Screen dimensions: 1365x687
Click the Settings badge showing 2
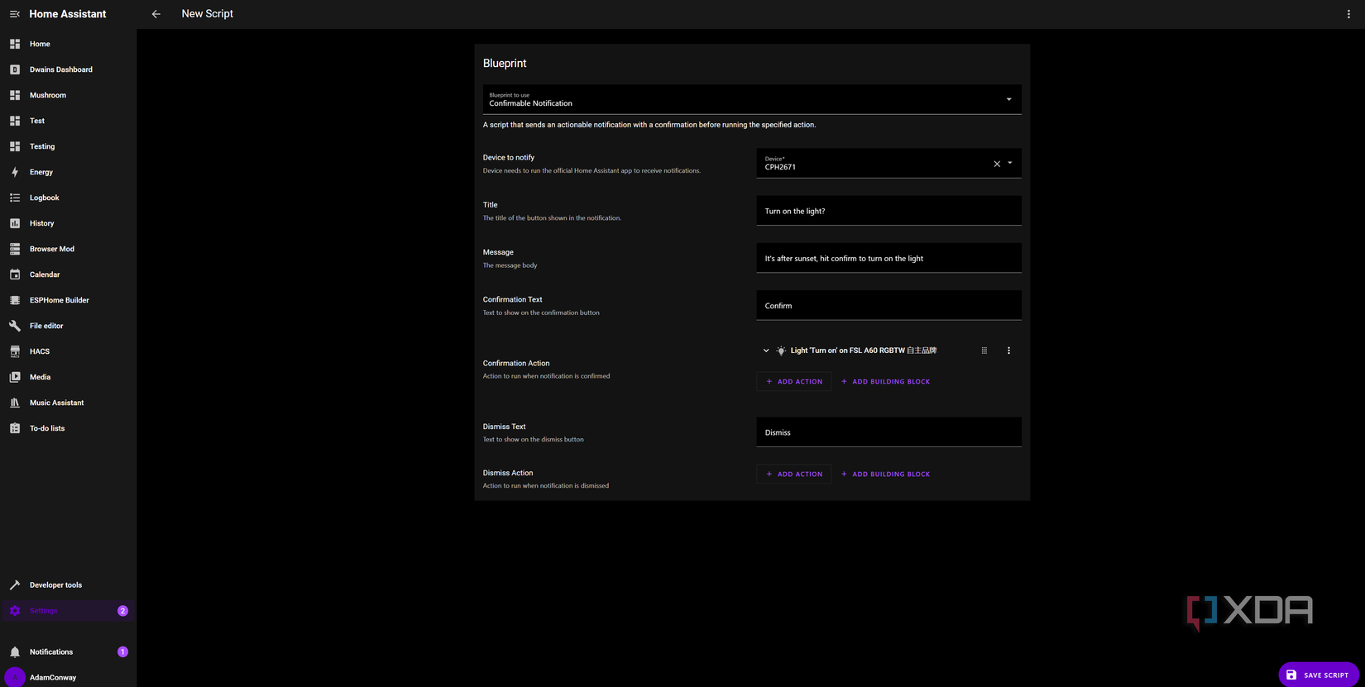(122, 610)
